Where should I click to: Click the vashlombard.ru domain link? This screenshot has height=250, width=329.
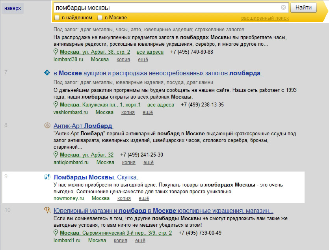coord(71,112)
